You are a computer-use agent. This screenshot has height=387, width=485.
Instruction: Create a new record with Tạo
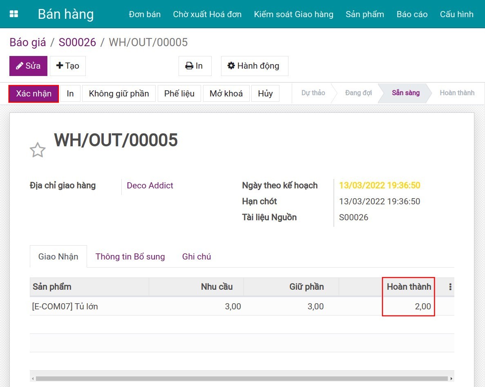click(68, 66)
